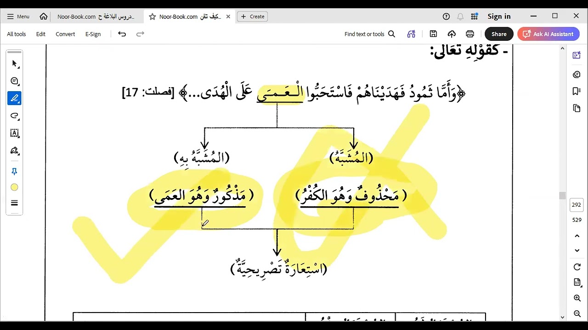Open the Edit menu

tap(41, 34)
